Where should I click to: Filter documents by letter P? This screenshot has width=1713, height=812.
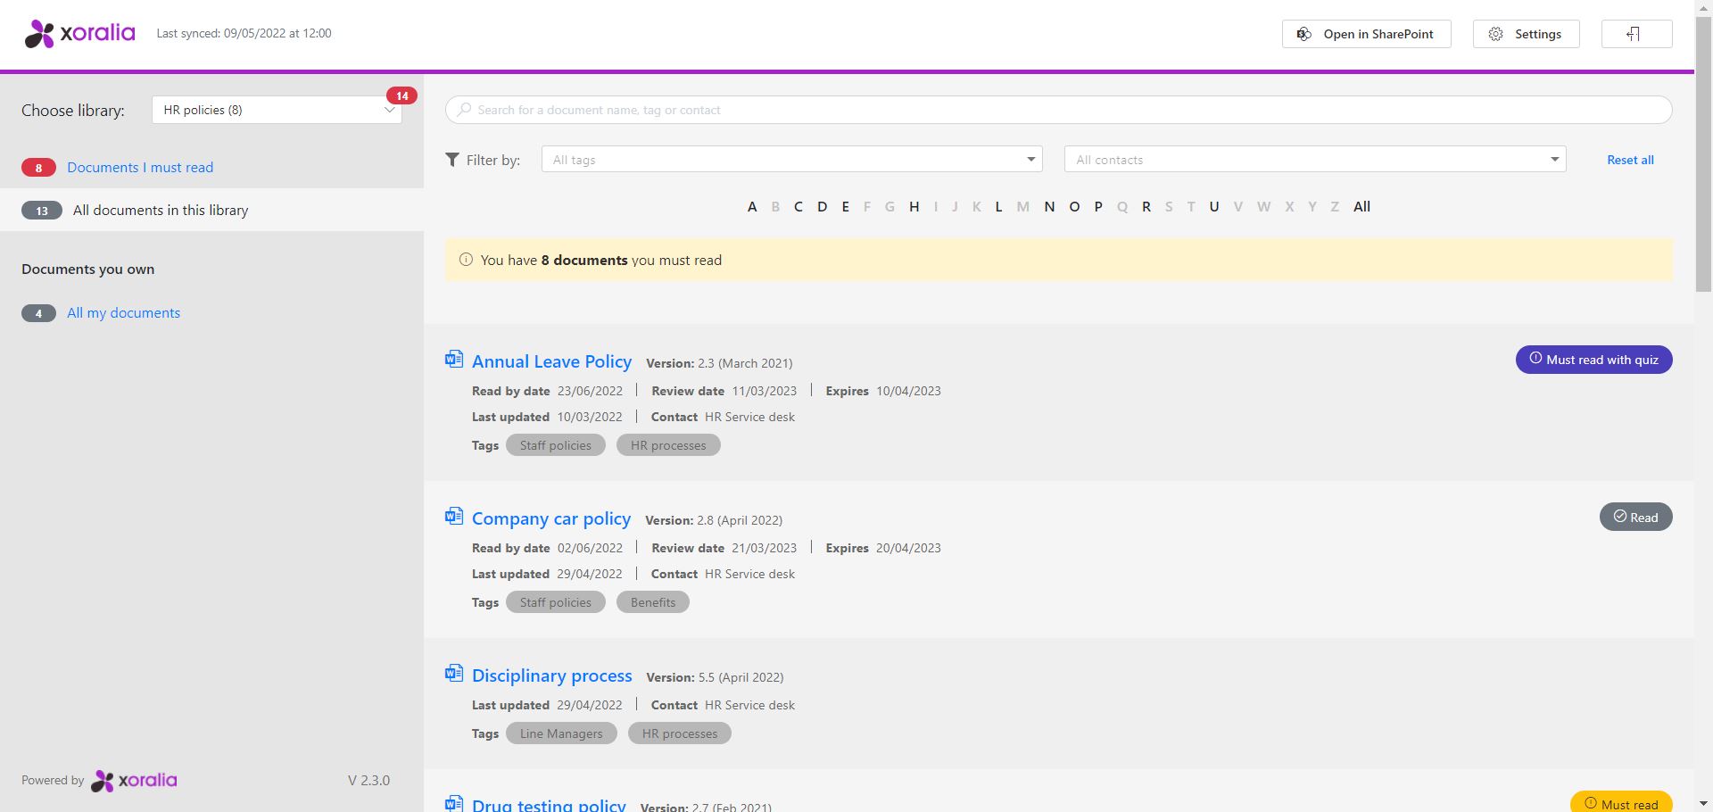pyautogui.click(x=1098, y=207)
